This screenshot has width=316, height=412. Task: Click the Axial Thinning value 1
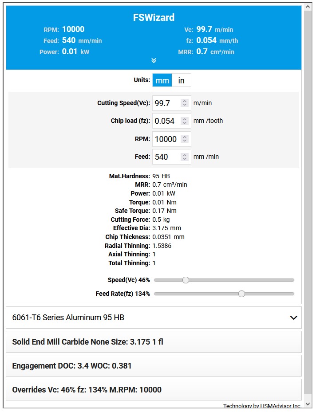pos(154,254)
